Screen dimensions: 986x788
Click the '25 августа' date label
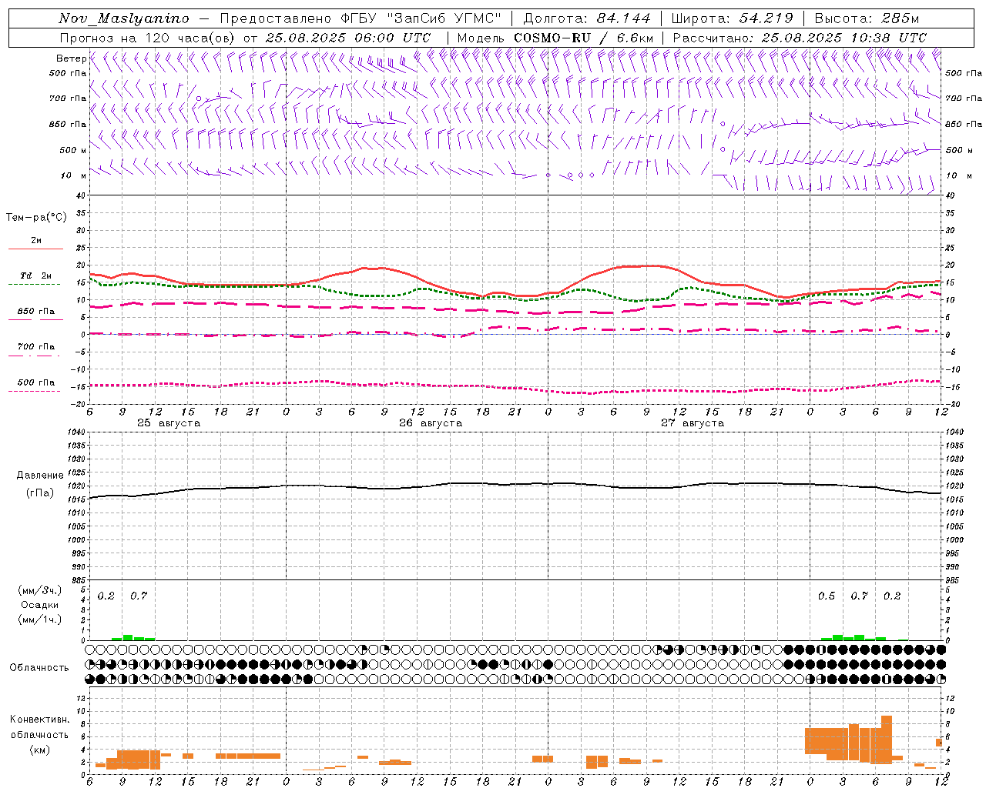[x=169, y=423]
